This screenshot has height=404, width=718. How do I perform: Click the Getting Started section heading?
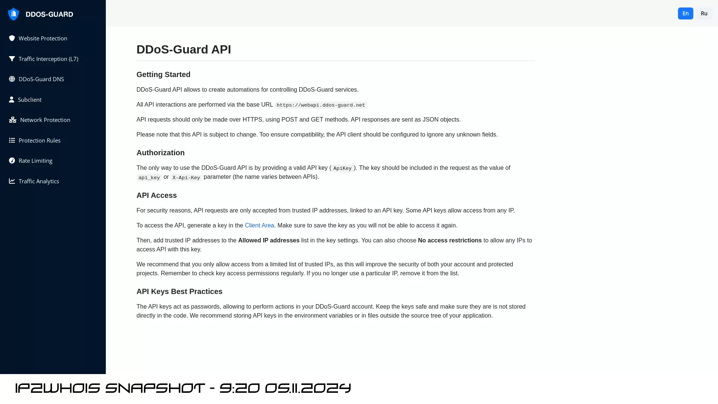163,74
